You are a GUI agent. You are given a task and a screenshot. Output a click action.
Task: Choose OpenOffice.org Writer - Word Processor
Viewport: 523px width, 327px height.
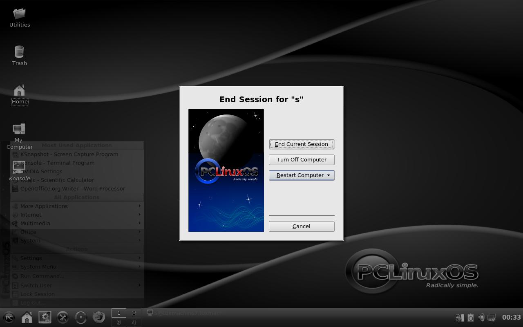click(77, 188)
